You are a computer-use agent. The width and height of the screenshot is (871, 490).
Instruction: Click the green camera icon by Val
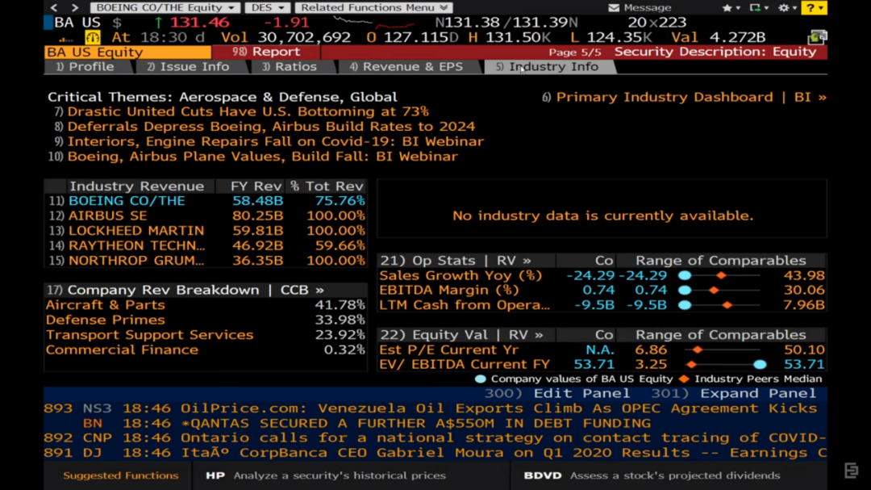pyautogui.click(x=817, y=37)
